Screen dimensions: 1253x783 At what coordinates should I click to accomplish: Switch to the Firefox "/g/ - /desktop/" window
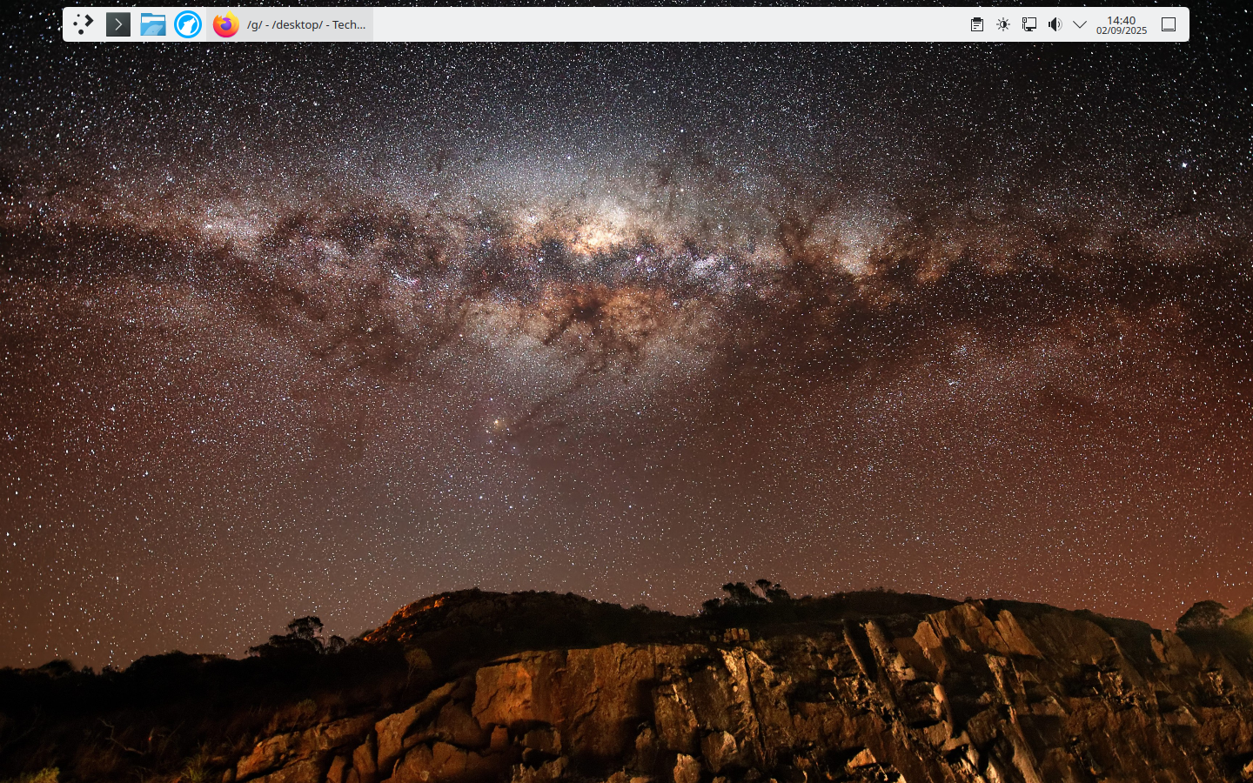[290, 24]
